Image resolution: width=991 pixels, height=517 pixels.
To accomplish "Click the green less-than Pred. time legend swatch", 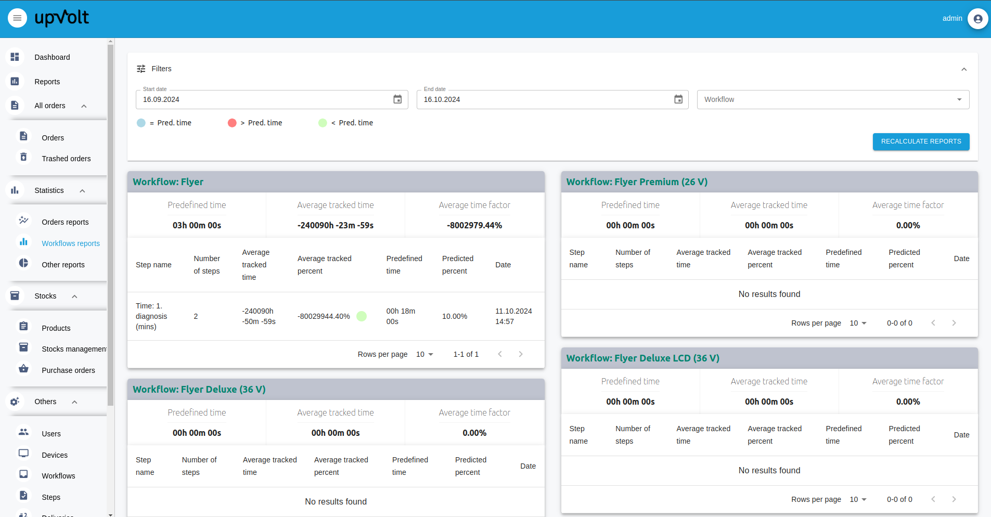I will click(x=323, y=123).
